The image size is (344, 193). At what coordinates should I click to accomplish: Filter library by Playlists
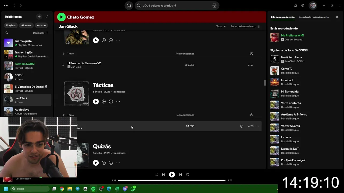point(11,25)
